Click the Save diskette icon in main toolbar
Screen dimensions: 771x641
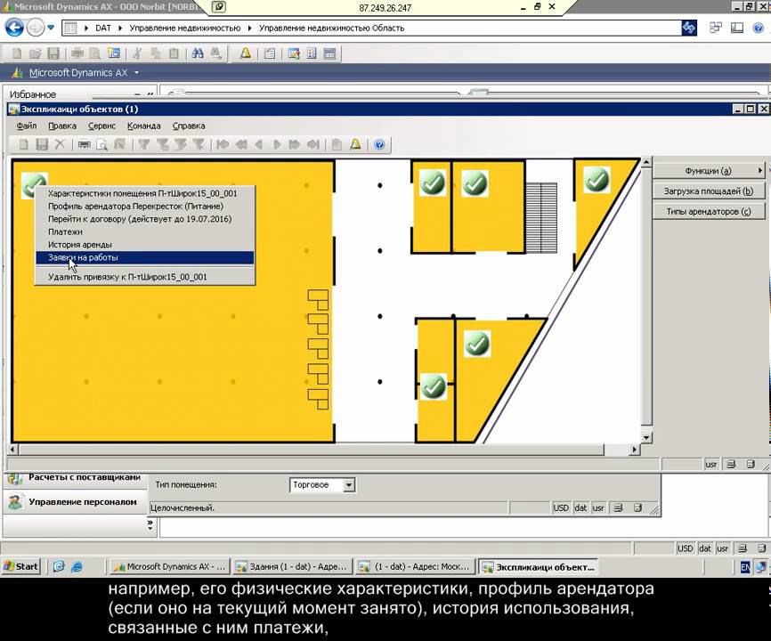point(53,53)
